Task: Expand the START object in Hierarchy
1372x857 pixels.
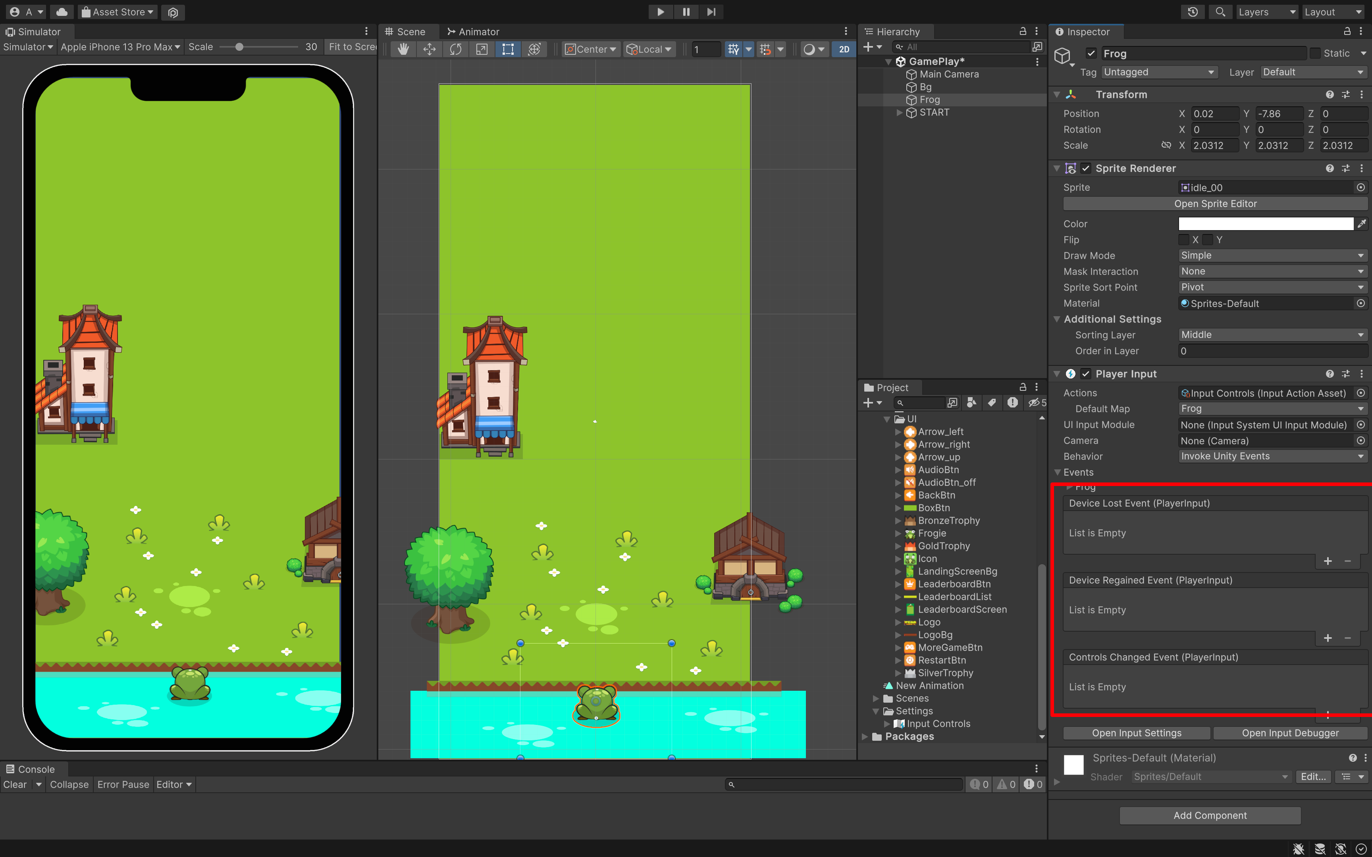Action: pyautogui.click(x=899, y=112)
